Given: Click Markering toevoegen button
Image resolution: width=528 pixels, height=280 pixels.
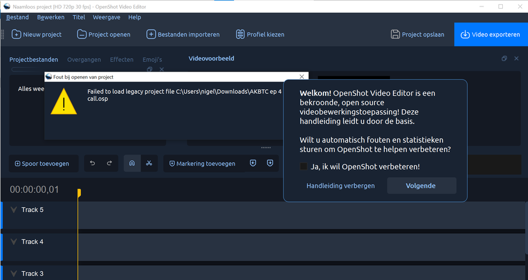Looking at the screenshot, I should (202, 163).
